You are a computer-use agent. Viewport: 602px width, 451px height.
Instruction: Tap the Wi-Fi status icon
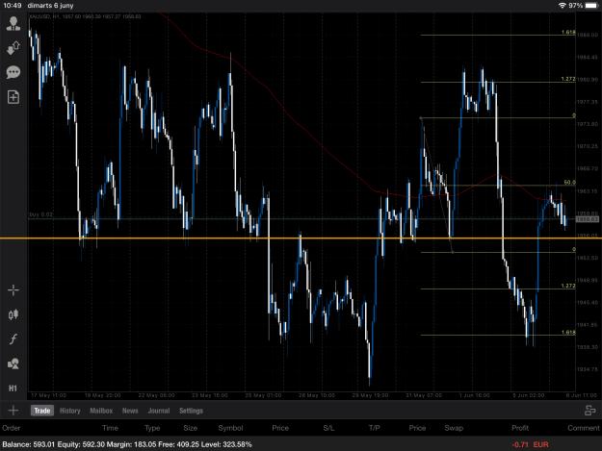click(x=563, y=6)
